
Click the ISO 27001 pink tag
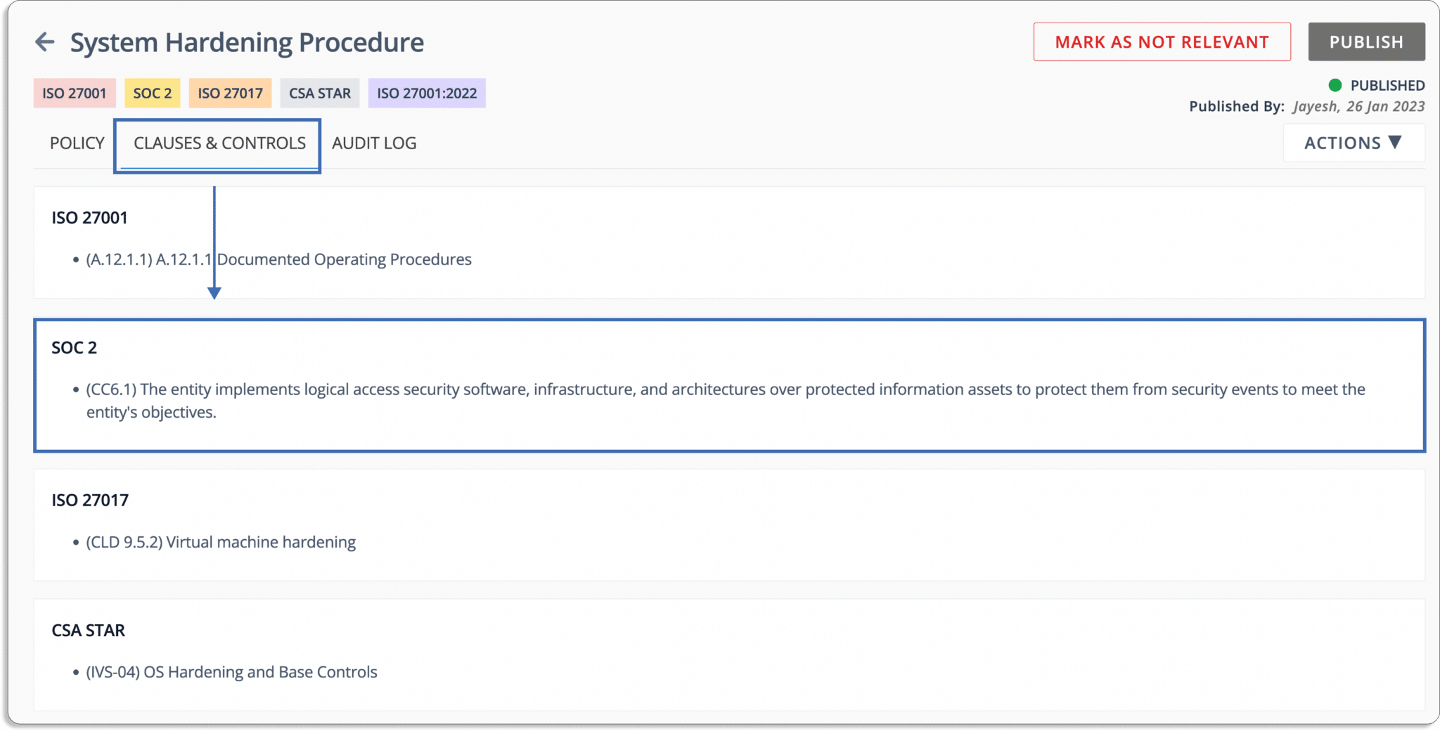pos(75,93)
